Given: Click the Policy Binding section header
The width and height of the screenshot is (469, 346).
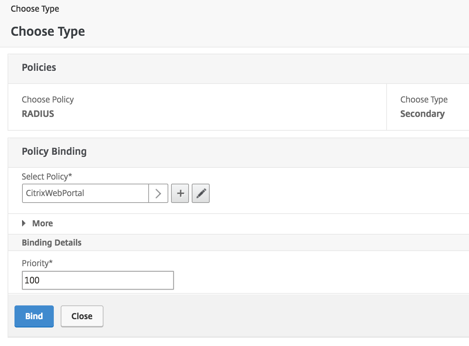Looking at the screenshot, I should click(54, 151).
